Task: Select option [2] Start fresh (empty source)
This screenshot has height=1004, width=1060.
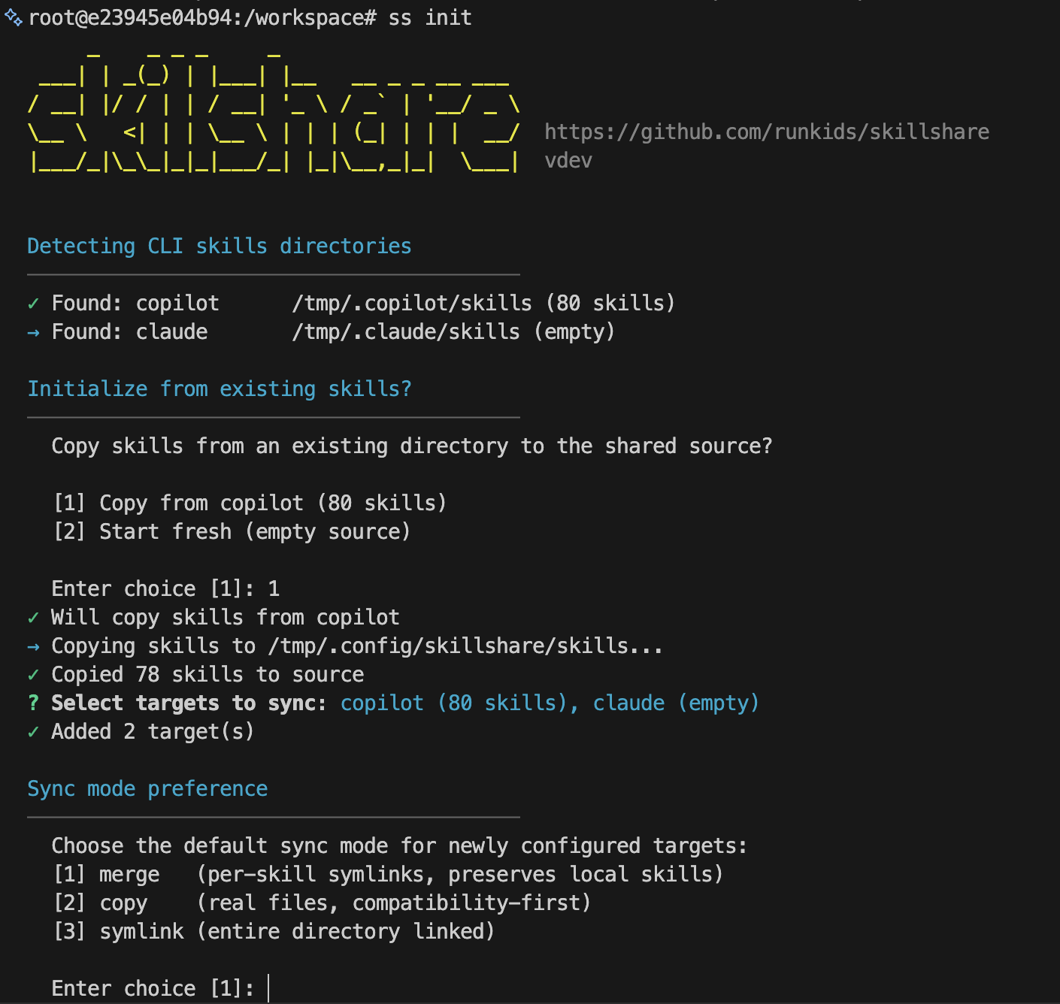Action: pos(232,531)
